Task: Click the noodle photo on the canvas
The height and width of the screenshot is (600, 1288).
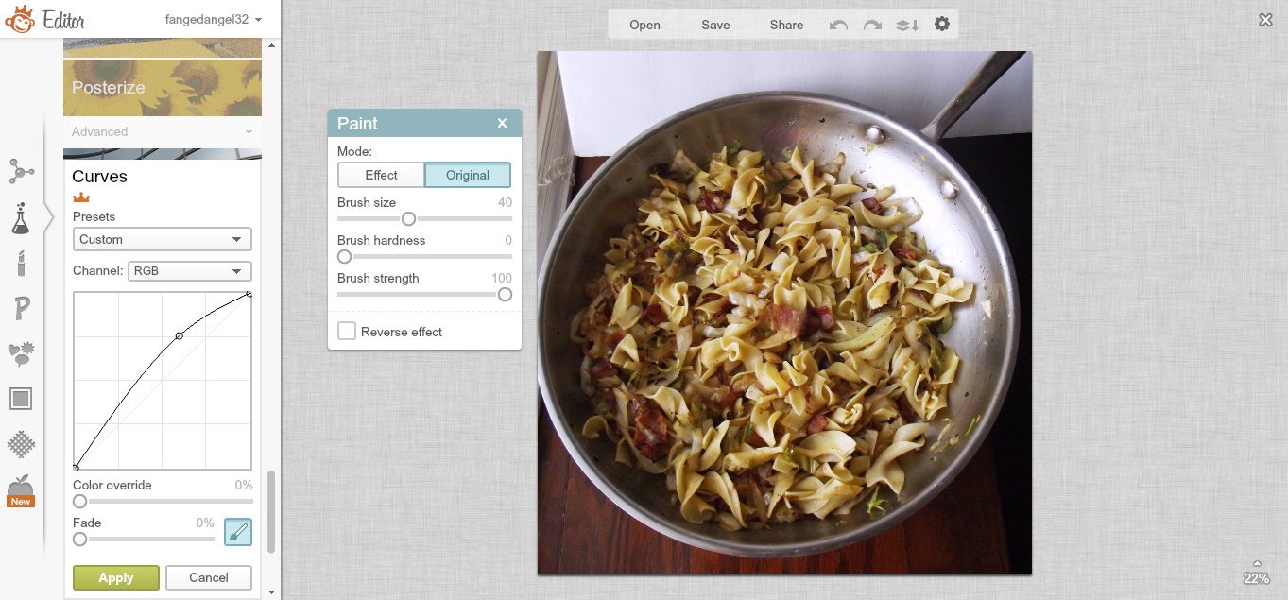Action: [784, 313]
